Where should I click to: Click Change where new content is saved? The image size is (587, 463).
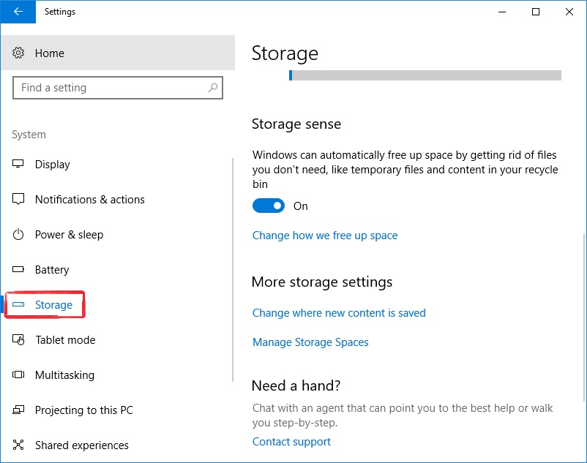[x=339, y=313]
